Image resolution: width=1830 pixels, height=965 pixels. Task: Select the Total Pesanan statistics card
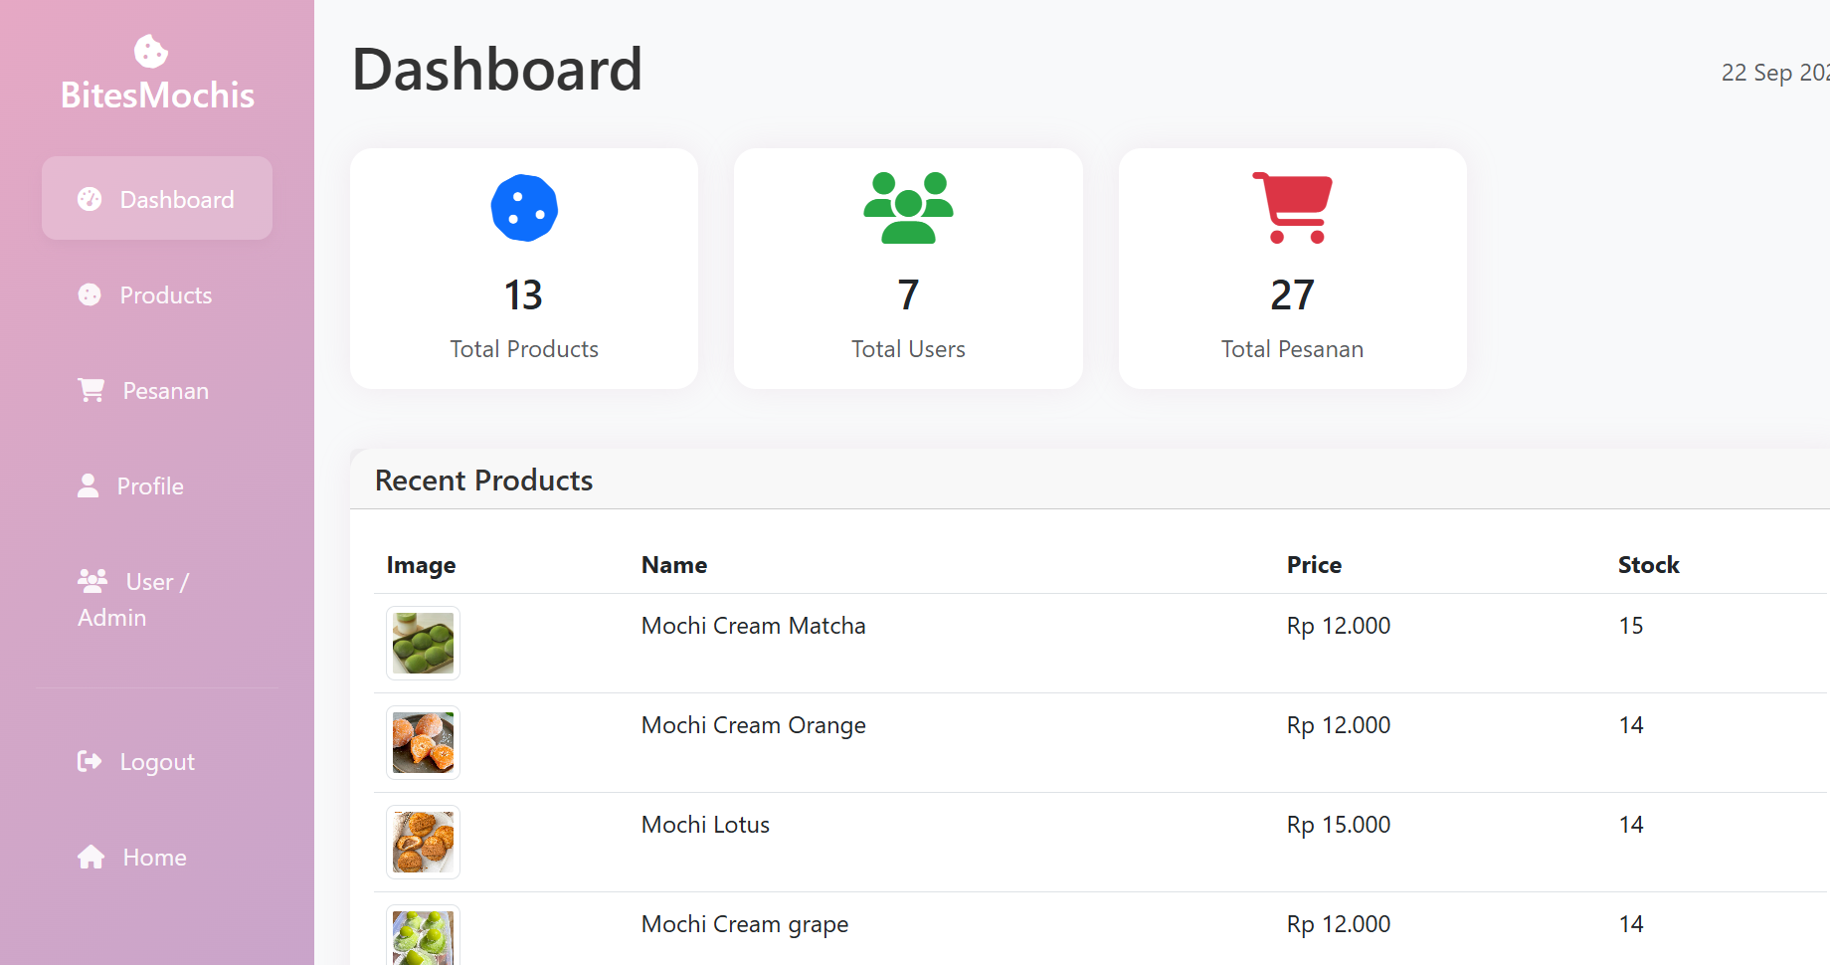click(x=1292, y=269)
